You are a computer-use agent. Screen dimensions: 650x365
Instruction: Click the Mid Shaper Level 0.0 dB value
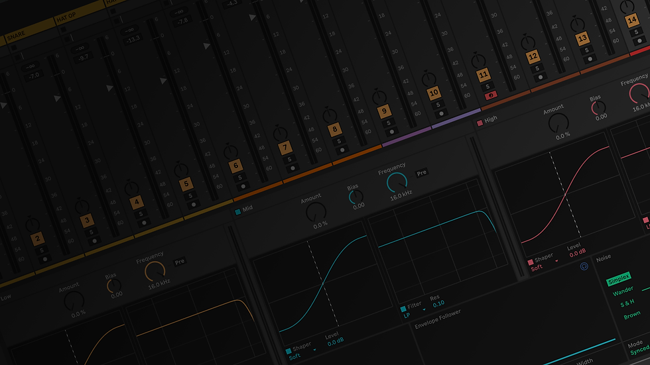click(x=336, y=342)
